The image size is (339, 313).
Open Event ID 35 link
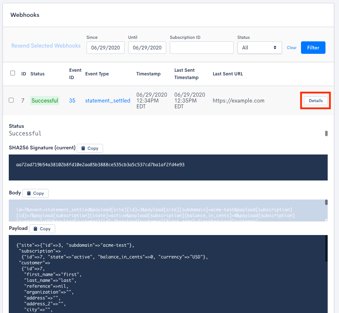click(x=72, y=101)
